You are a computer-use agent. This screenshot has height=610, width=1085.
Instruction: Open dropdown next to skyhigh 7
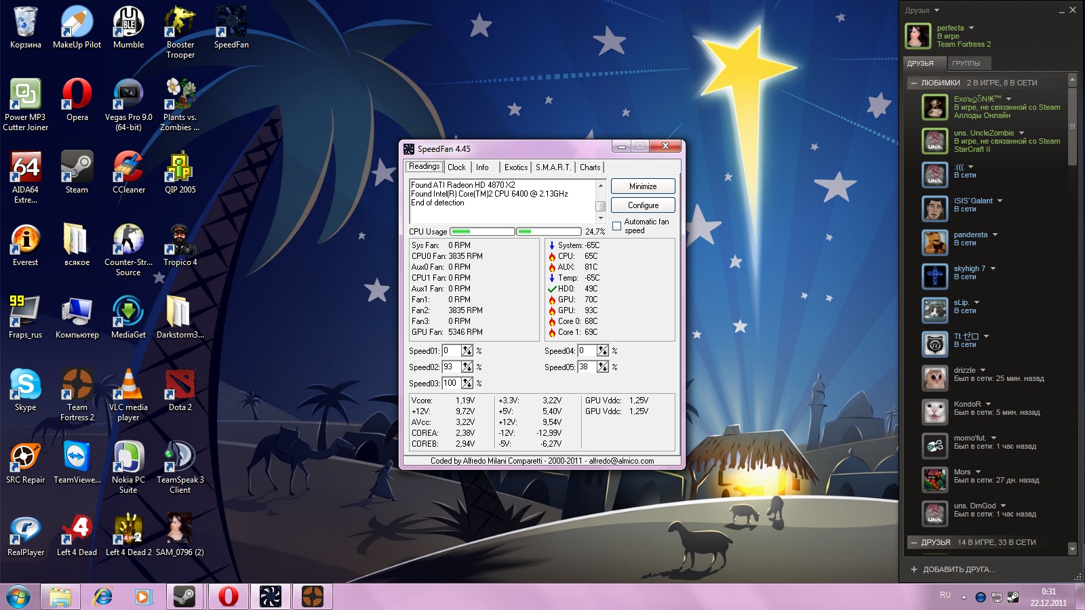(993, 268)
